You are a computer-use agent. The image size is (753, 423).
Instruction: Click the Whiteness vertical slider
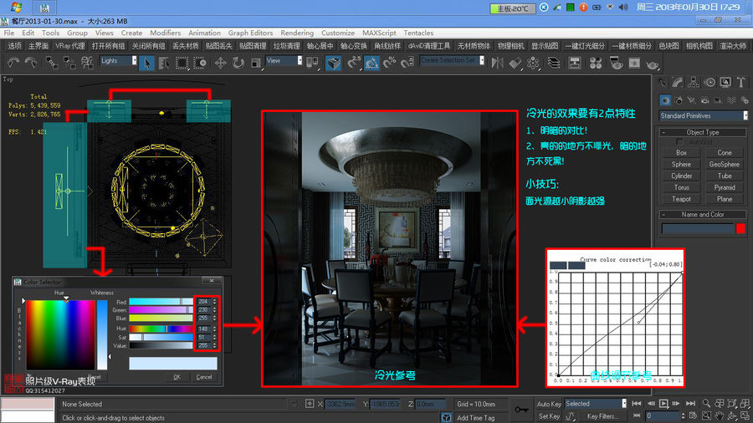pos(102,334)
